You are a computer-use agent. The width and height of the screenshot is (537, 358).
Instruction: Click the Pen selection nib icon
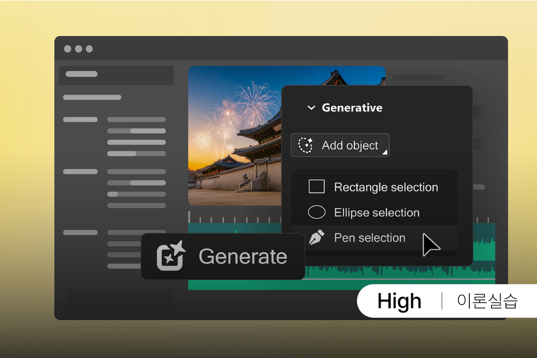click(x=317, y=238)
